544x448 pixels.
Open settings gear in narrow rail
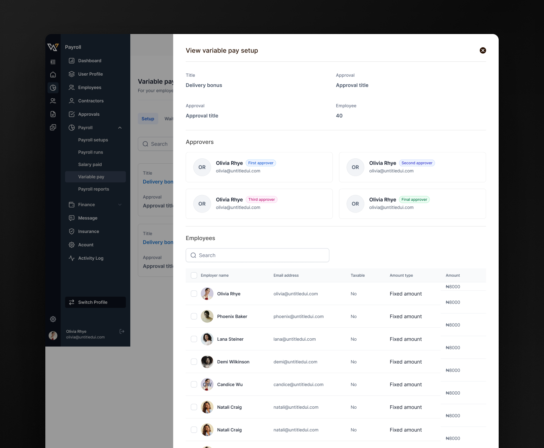pos(53,319)
